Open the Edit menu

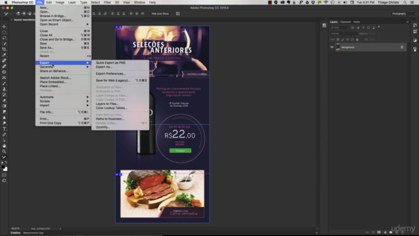49,3
